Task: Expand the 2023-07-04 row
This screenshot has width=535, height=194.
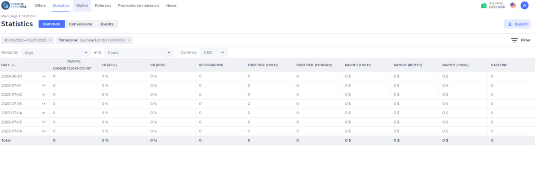Action: [43, 113]
